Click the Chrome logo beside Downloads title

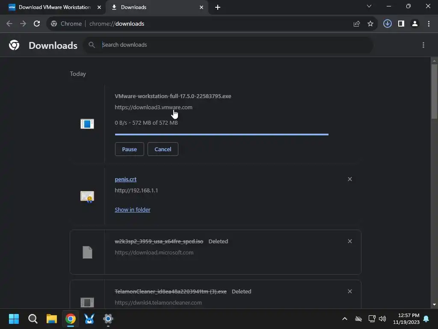click(14, 45)
